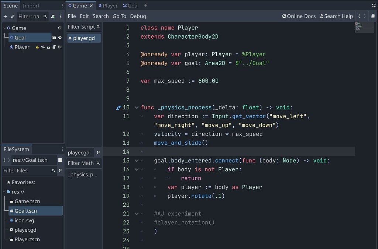Screen dimensions: 378x249
Task: Toggle the Game root node's visibility eye
Action: click(60, 28)
